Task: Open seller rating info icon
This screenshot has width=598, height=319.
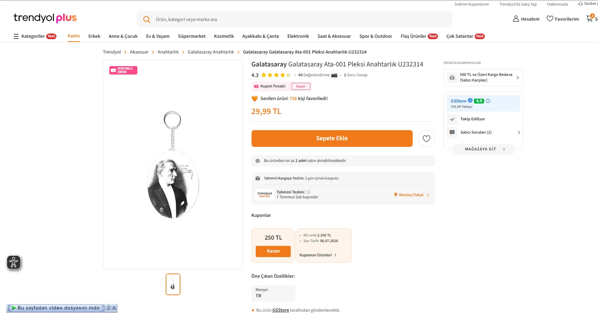Action: click(x=488, y=101)
